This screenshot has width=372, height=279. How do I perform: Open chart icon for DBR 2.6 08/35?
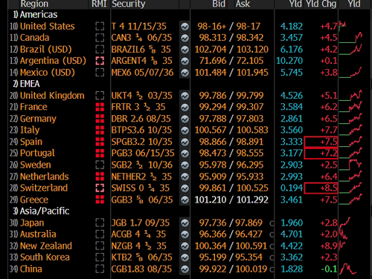click(x=185, y=119)
